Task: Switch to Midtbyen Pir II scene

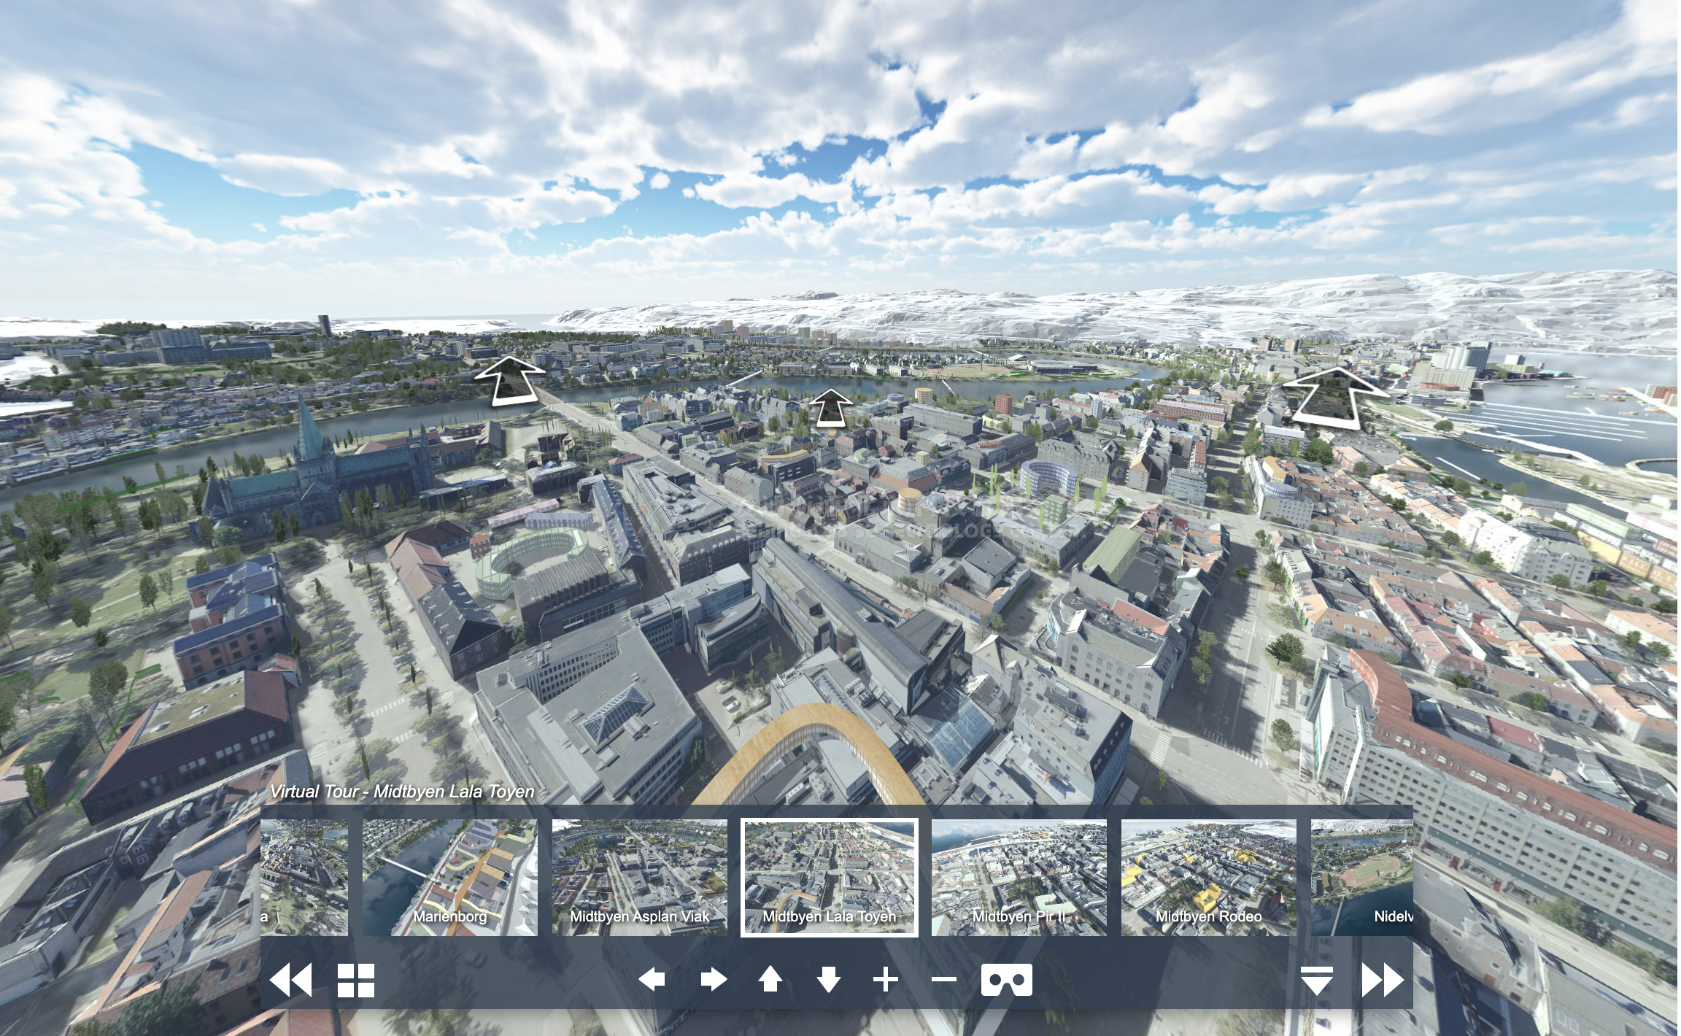Action: coord(1019,877)
